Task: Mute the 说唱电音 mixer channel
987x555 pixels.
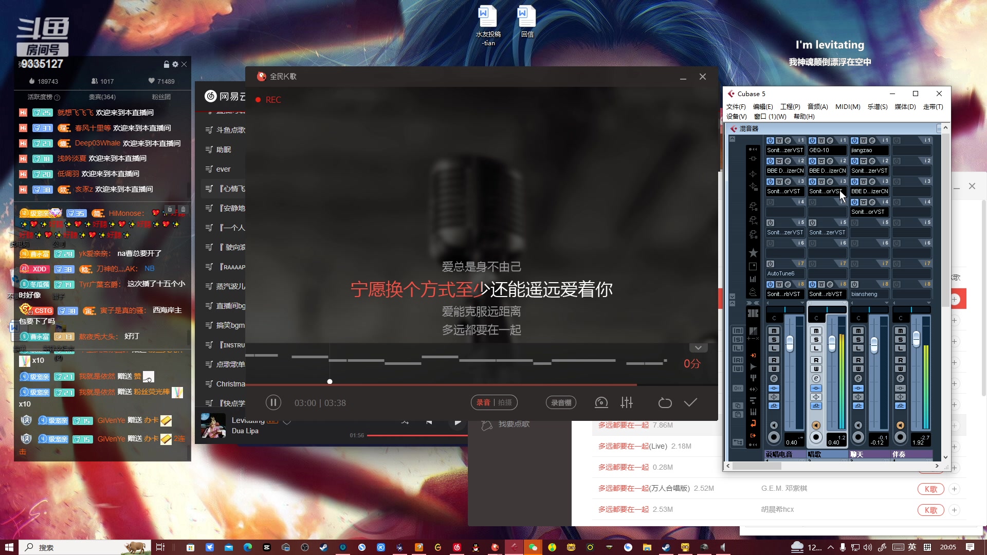Action: click(x=774, y=331)
